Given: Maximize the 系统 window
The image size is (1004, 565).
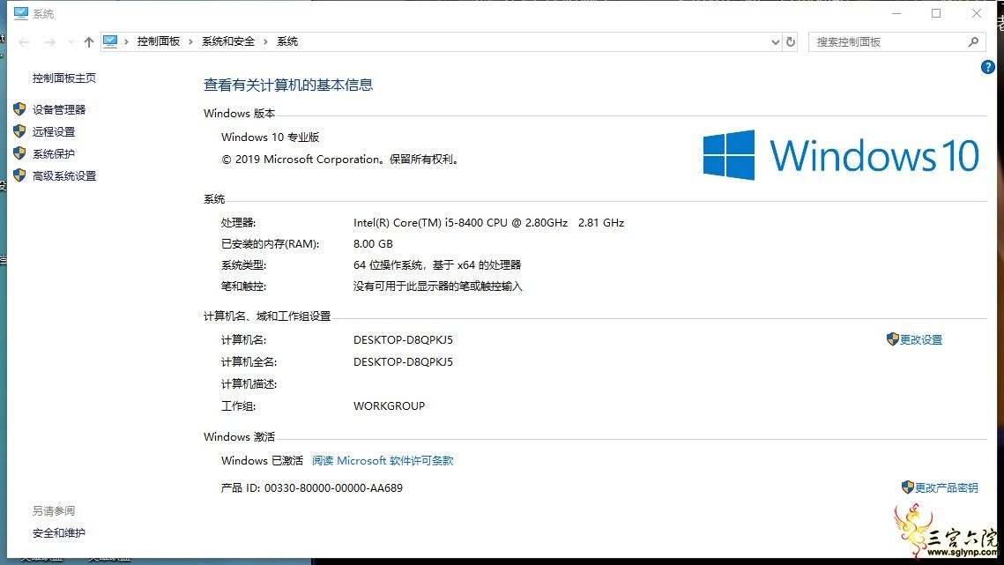Looking at the screenshot, I should [x=936, y=13].
